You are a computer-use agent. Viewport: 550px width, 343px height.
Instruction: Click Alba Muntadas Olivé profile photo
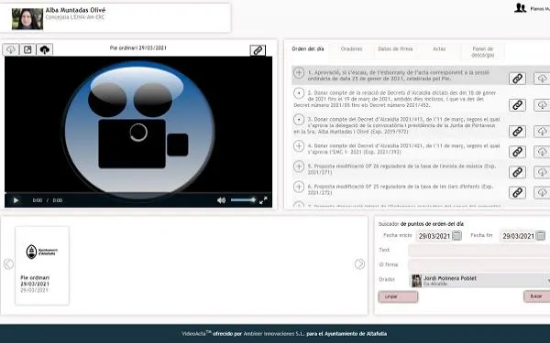(27, 19)
